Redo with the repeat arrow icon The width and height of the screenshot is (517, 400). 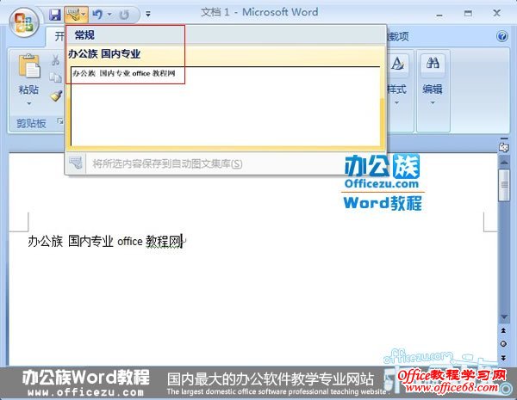(125, 15)
